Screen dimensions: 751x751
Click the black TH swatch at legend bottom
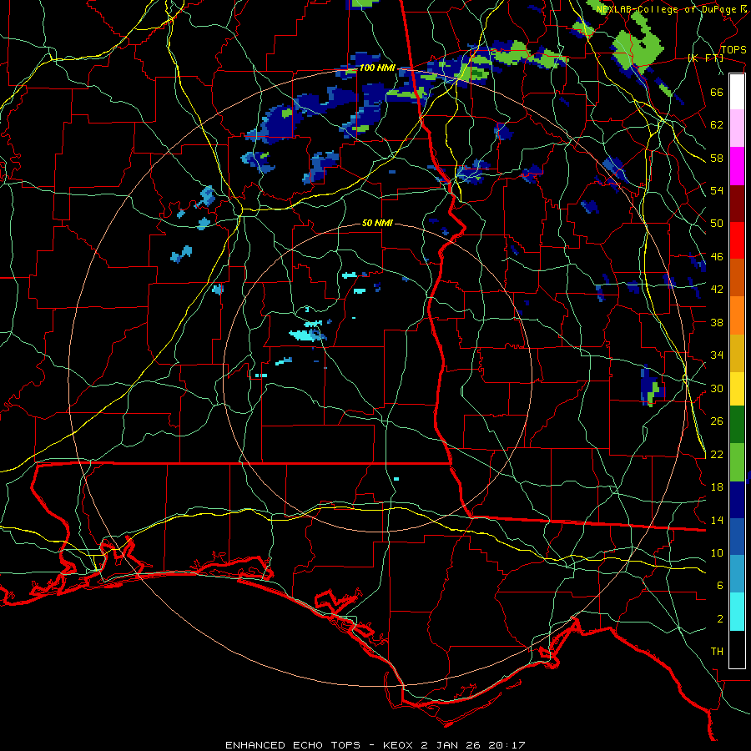tap(737, 649)
